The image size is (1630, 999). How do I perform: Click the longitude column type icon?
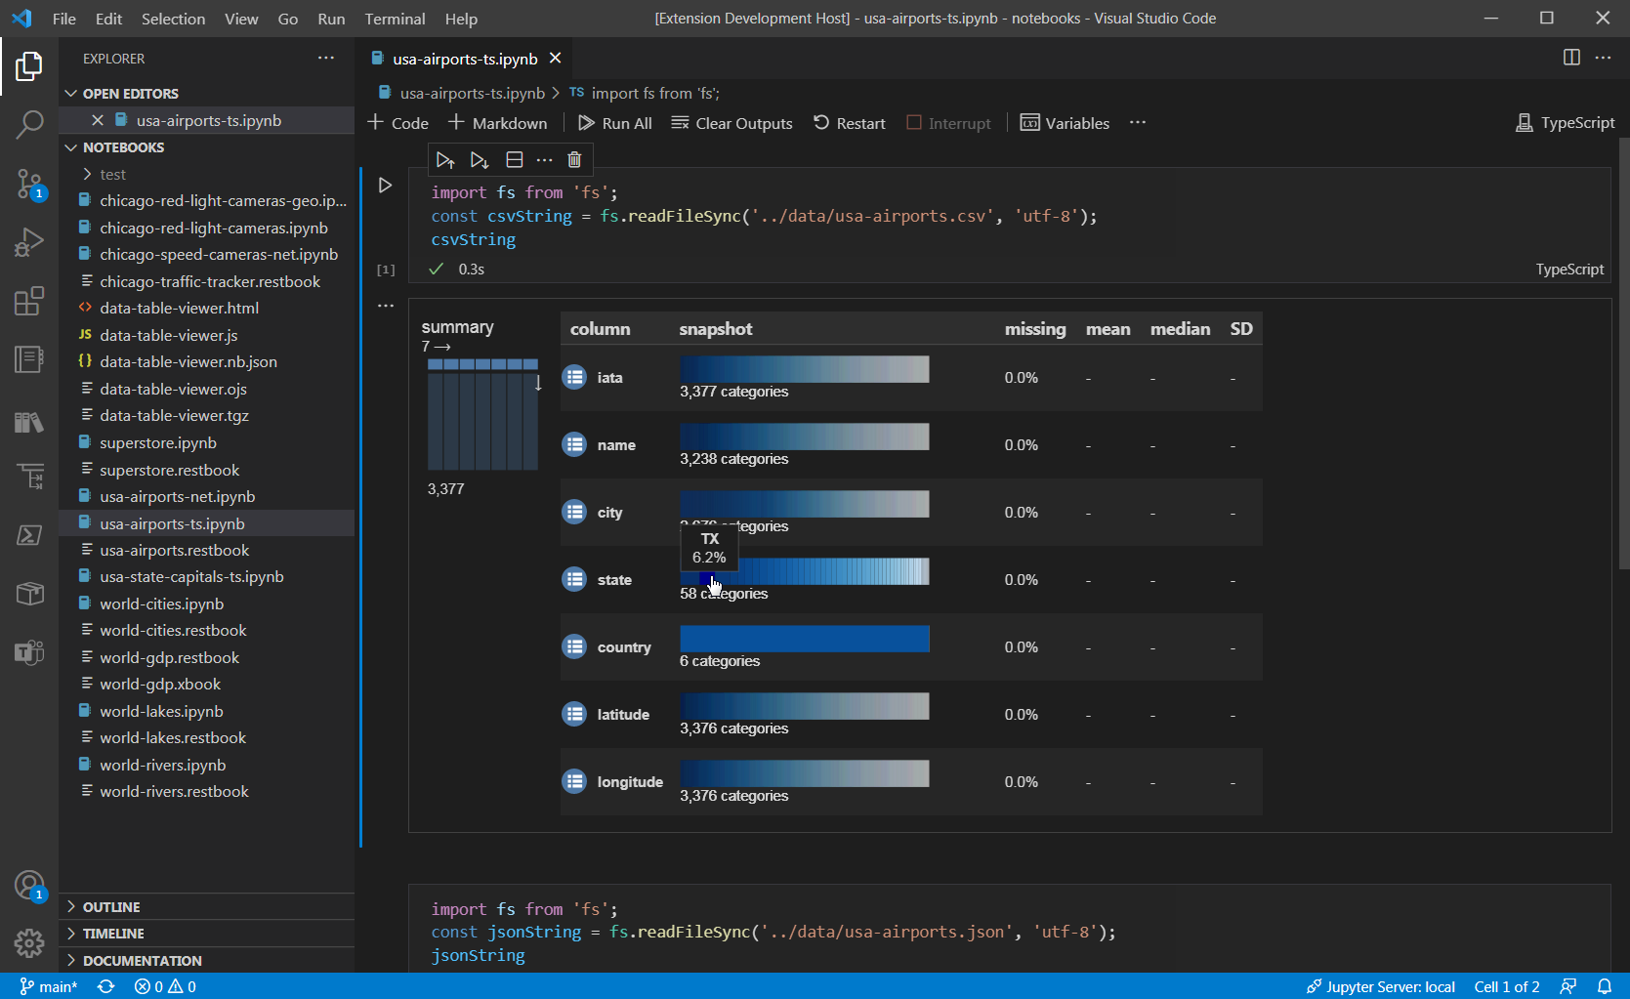click(574, 781)
